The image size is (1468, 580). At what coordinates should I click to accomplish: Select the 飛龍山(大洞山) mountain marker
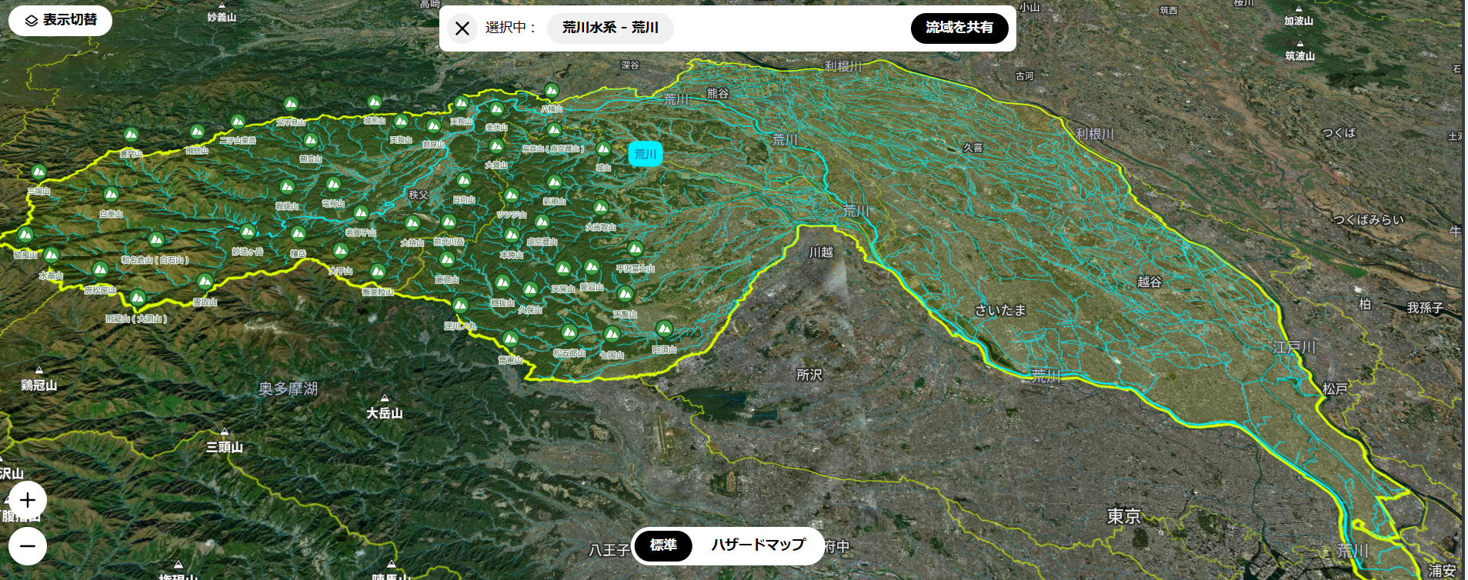(137, 298)
